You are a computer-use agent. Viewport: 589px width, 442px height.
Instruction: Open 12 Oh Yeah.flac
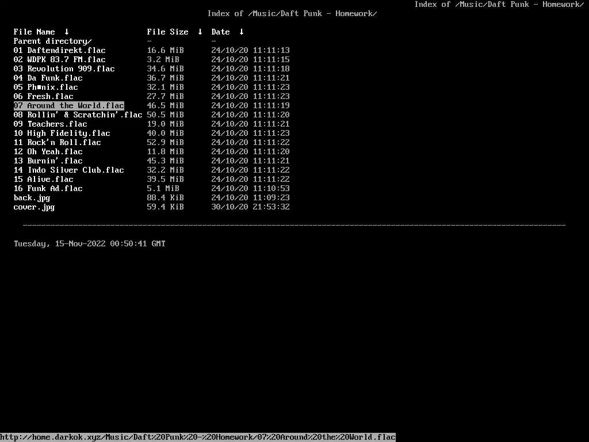pyautogui.click(x=48, y=151)
